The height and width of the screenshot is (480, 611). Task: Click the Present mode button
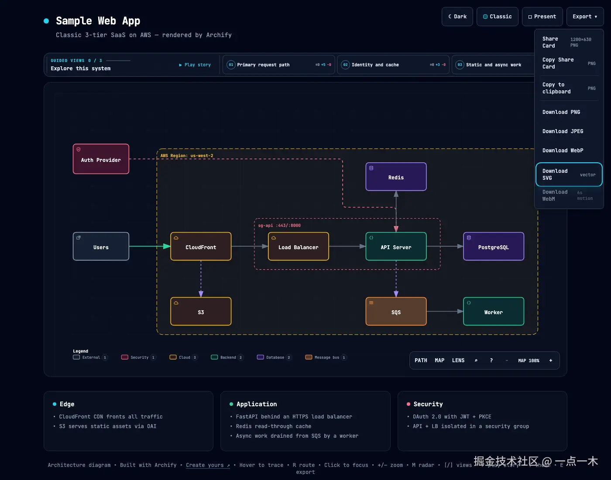pos(542,17)
